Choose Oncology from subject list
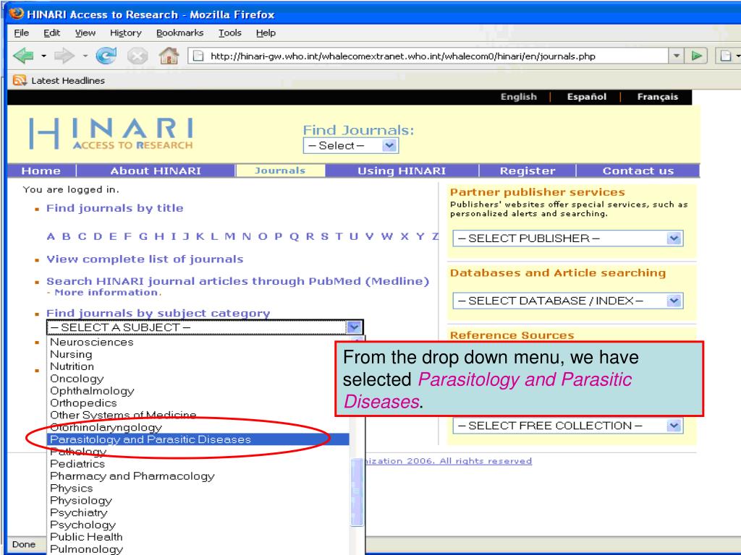This screenshot has height=555, width=741. click(x=198, y=379)
